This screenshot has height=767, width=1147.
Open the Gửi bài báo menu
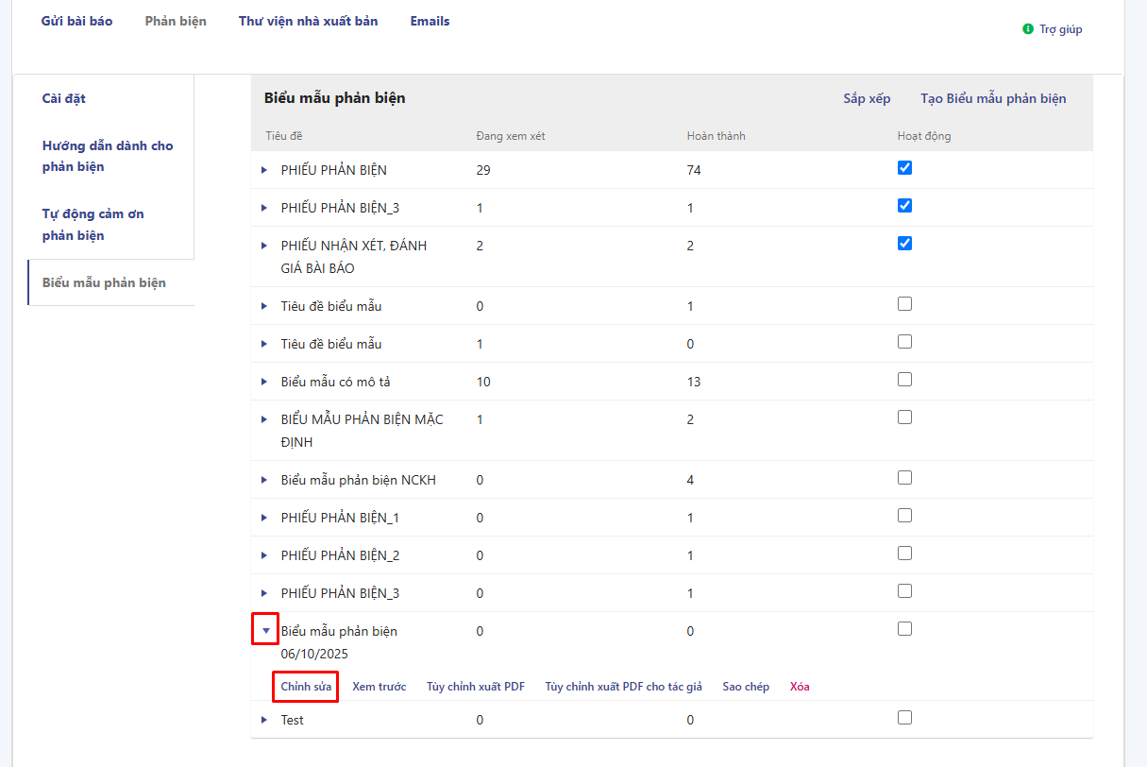76,21
